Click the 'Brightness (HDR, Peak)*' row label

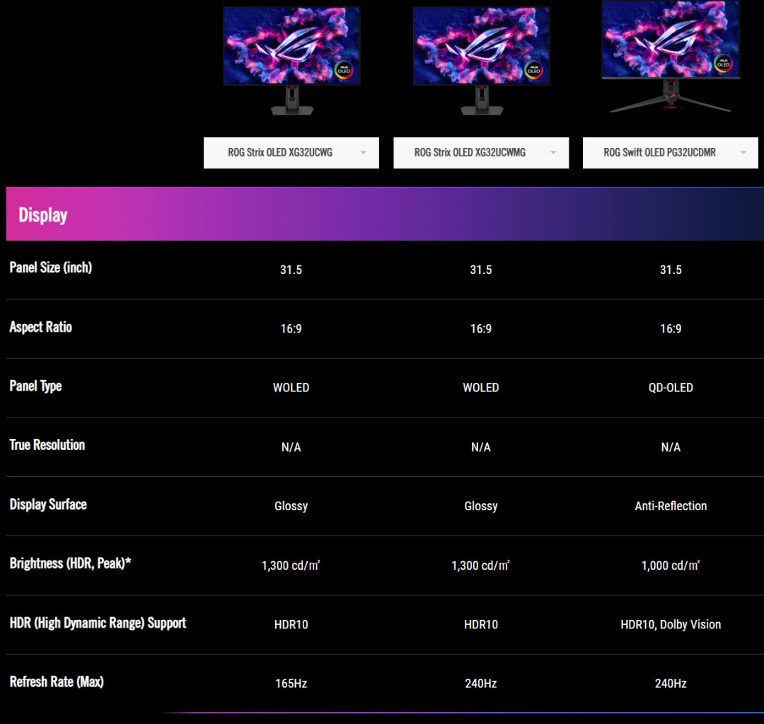click(x=71, y=563)
